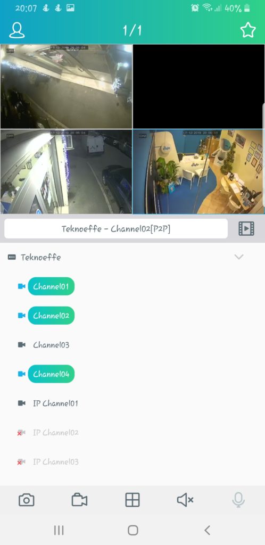This screenshot has height=545, width=265.
Task: Tap the microphone talk icon
Action: [238, 500]
